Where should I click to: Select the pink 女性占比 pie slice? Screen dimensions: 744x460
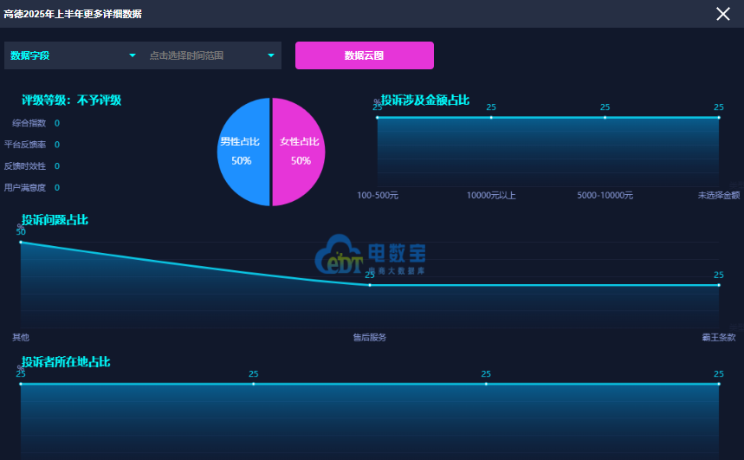(299, 152)
